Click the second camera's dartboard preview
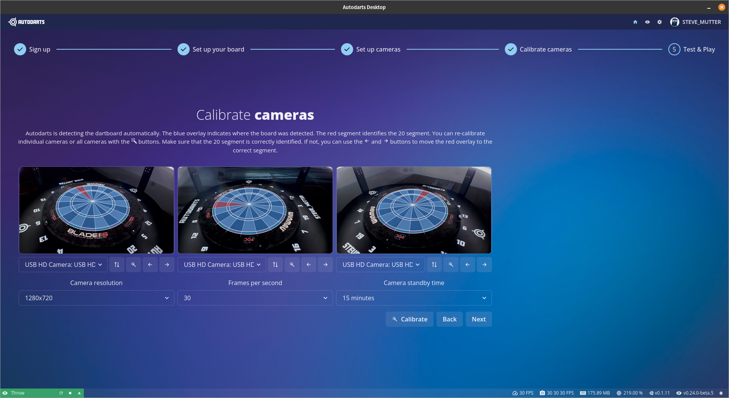 [255, 210]
